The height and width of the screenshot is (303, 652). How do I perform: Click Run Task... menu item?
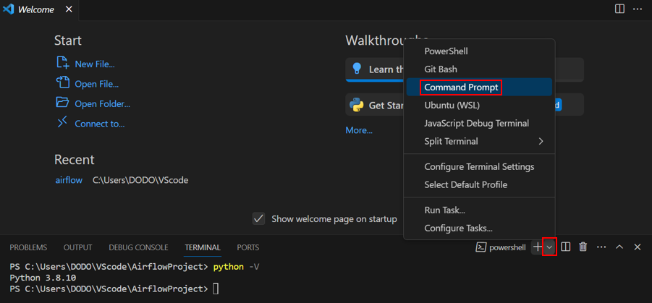[x=479, y=210]
